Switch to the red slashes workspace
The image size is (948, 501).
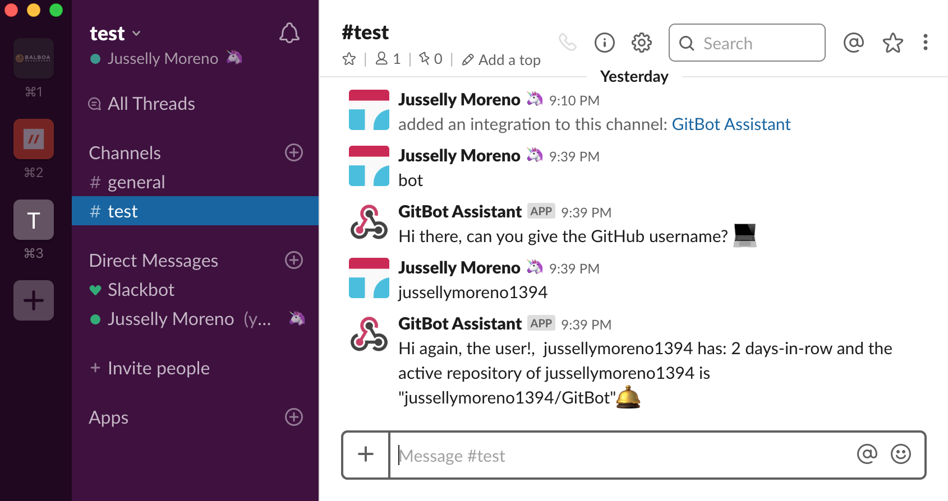[34, 139]
